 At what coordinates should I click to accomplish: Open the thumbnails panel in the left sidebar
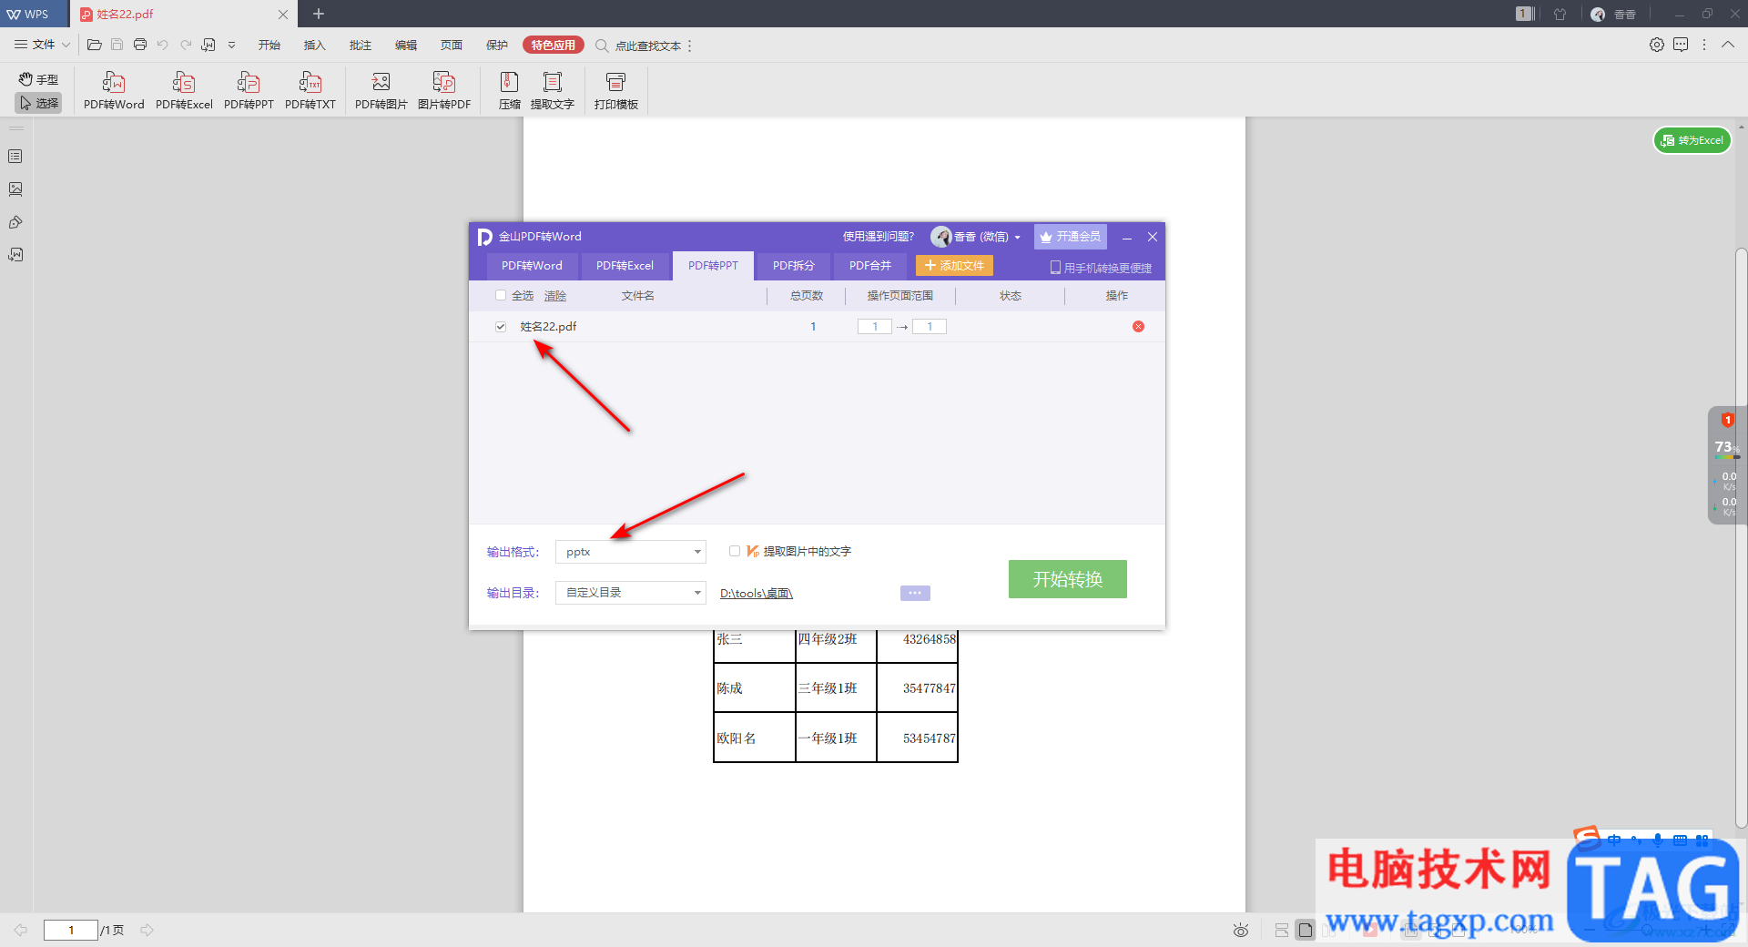click(15, 189)
